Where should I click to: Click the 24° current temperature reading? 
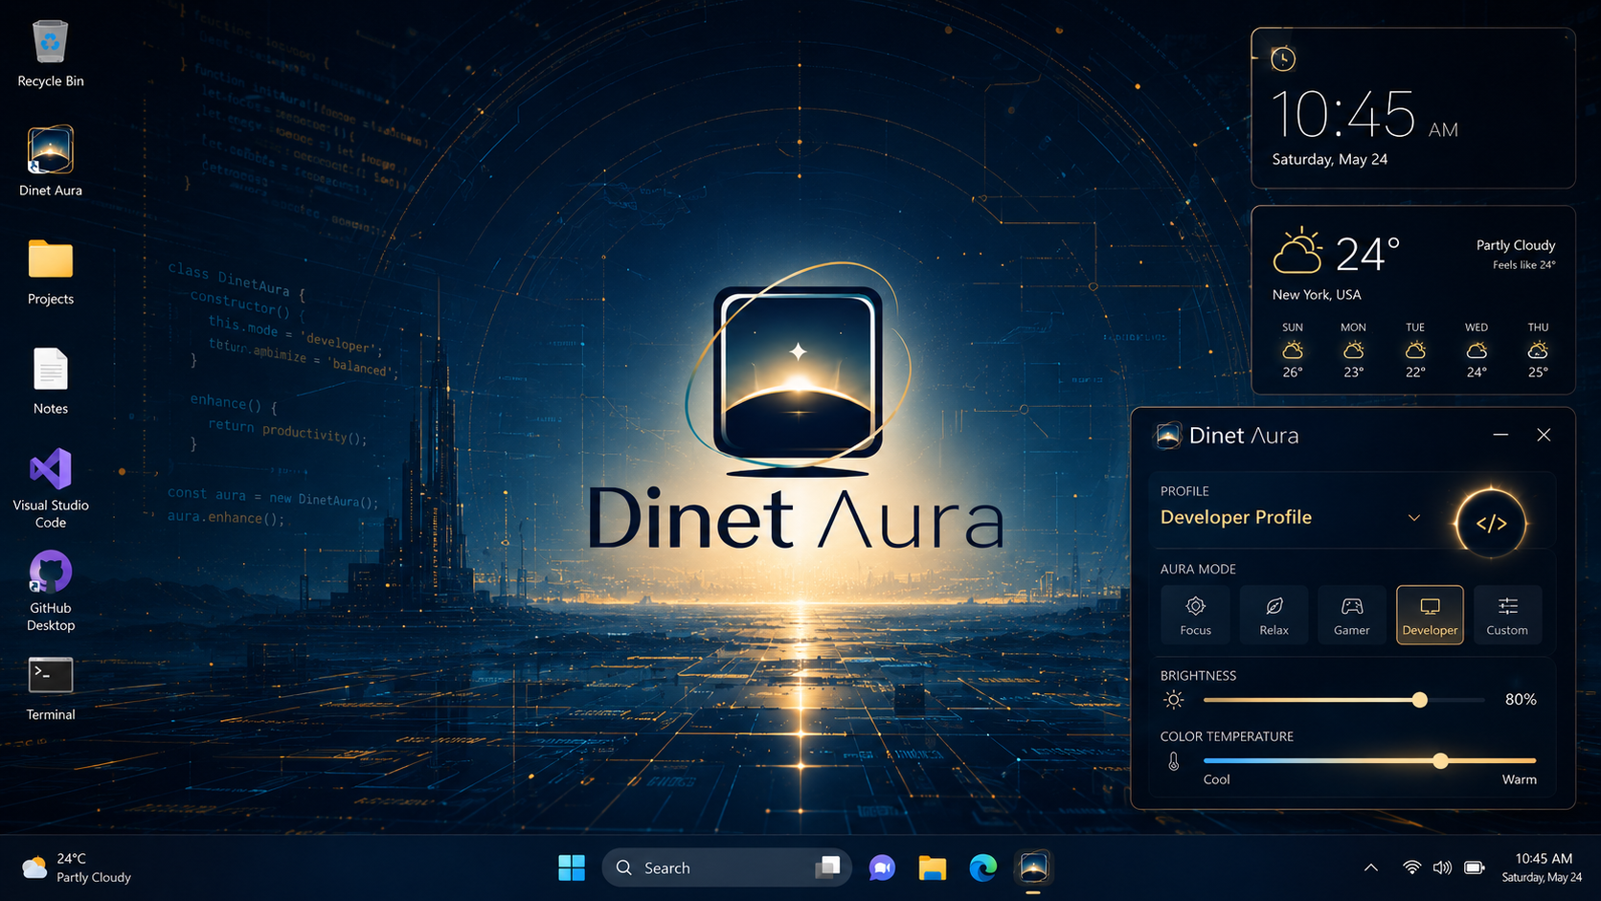[1367, 255]
